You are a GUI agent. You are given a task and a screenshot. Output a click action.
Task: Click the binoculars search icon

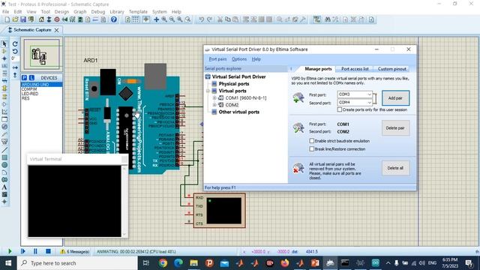tap(328, 19)
